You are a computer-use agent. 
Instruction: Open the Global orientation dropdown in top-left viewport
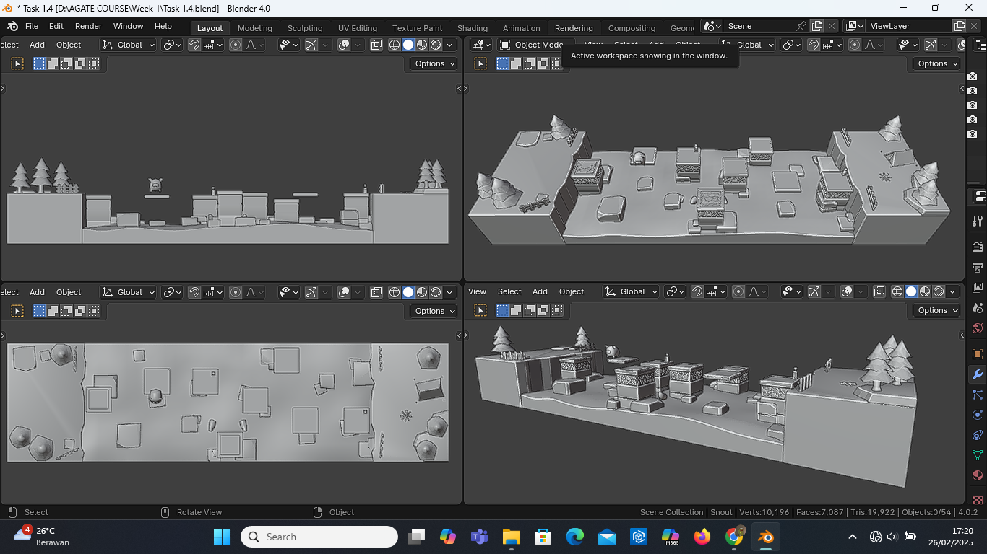click(x=129, y=45)
